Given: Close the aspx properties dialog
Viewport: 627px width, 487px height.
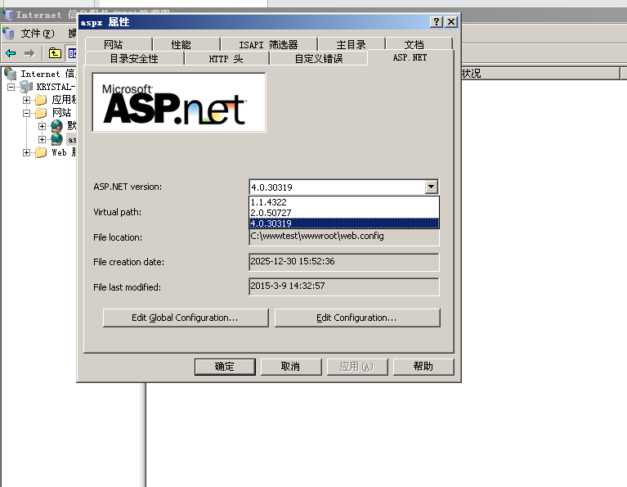Looking at the screenshot, I should (x=451, y=21).
